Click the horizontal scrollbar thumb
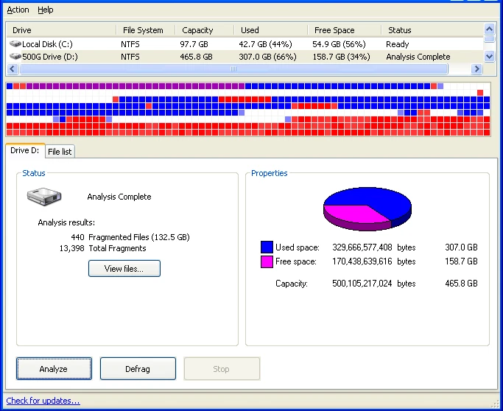Image resolution: width=503 pixels, height=411 pixels. [233, 68]
